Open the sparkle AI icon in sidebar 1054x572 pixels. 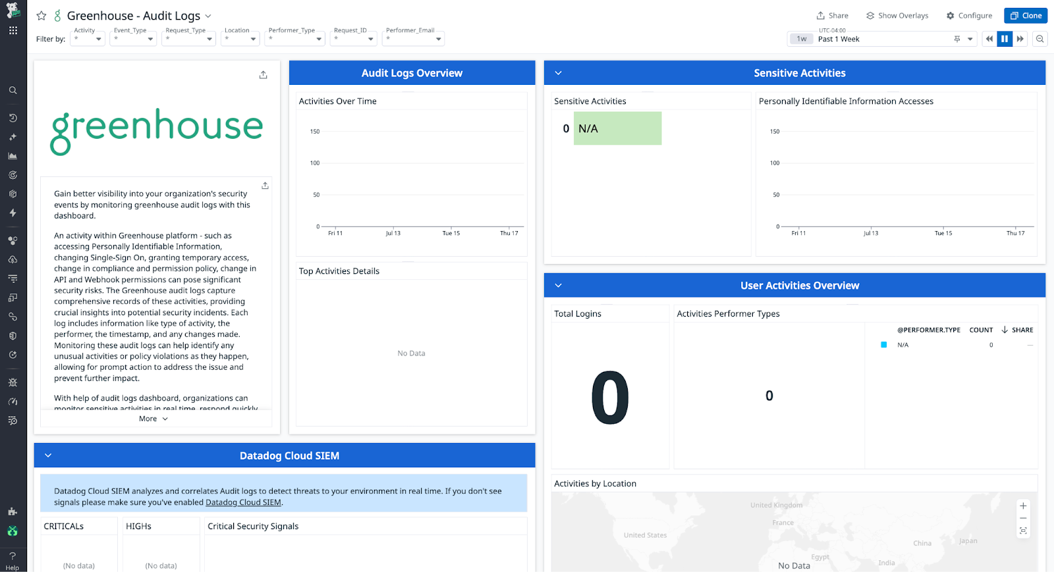13,137
